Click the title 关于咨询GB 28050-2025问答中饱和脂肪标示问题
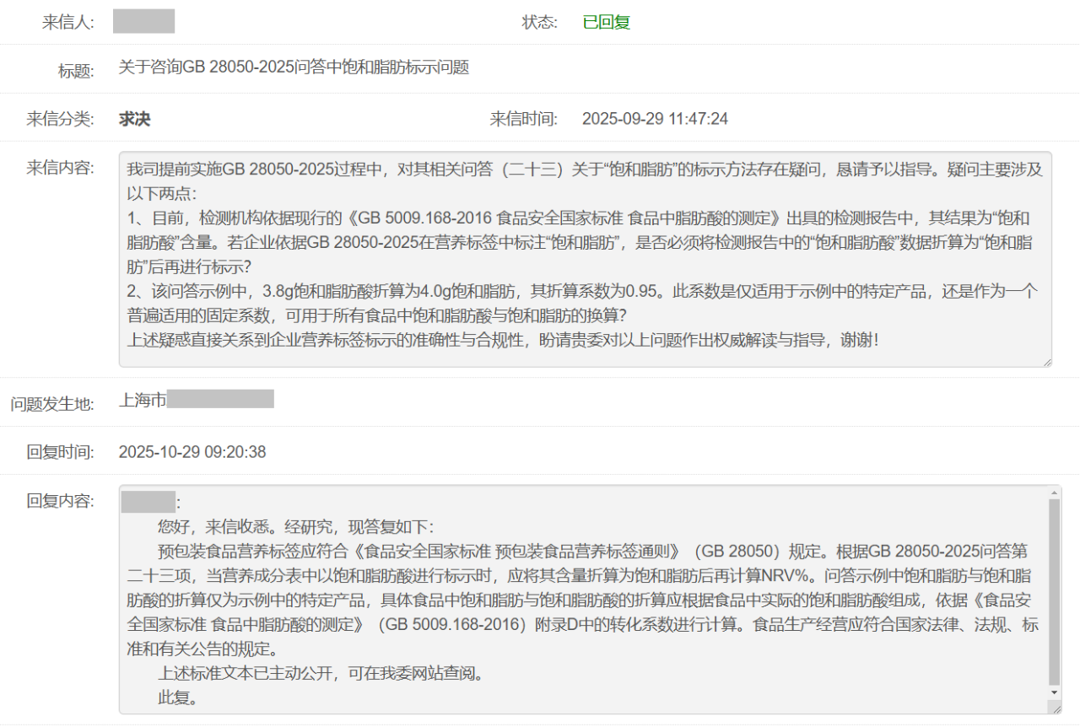The image size is (1080, 727). pyautogui.click(x=294, y=68)
